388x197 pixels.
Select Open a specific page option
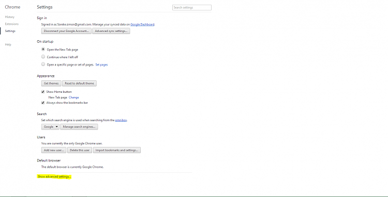pyautogui.click(x=43, y=64)
